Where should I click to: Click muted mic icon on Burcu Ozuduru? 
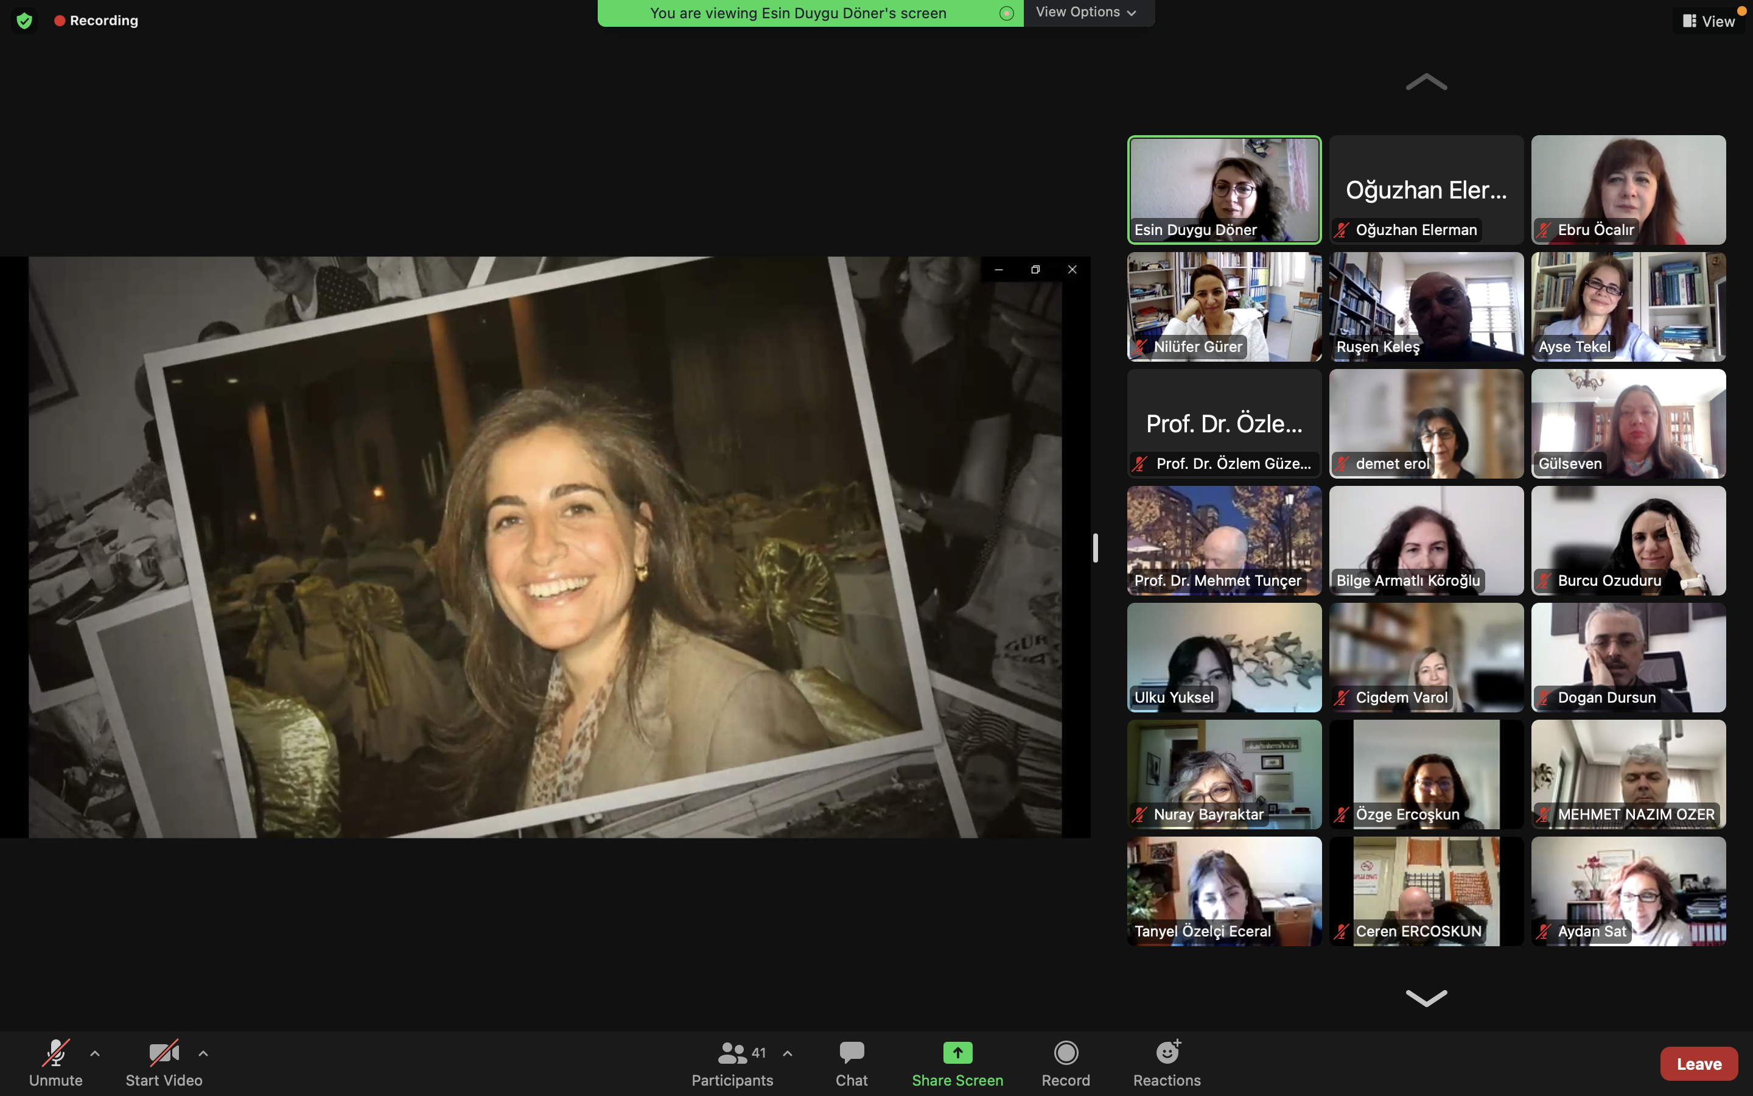pyautogui.click(x=1544, y=581)
